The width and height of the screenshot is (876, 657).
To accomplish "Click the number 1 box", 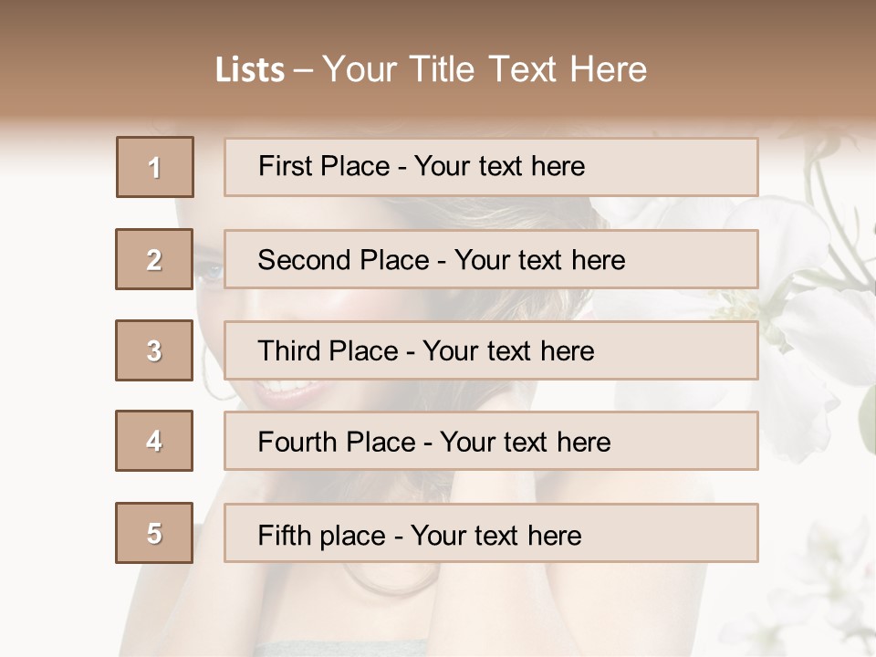I will pyautogui.click(x=155, y=167).
